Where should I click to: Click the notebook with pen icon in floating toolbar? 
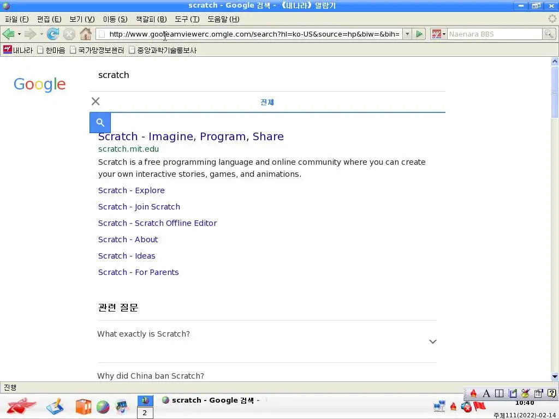pos(512,393)
